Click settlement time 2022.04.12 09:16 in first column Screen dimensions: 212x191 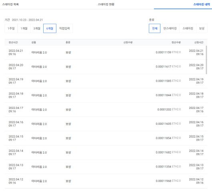coord(16,181)
